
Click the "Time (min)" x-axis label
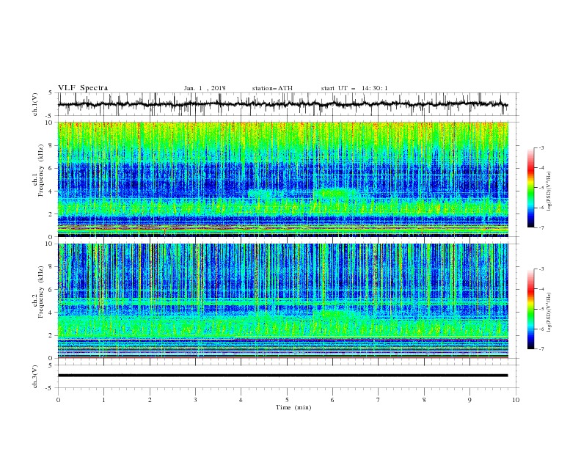(x=293, y=407)
